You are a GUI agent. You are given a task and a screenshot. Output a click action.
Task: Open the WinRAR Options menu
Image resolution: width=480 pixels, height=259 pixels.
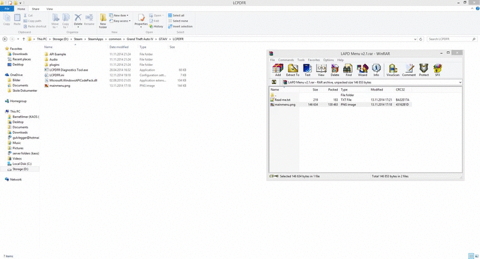328,60
